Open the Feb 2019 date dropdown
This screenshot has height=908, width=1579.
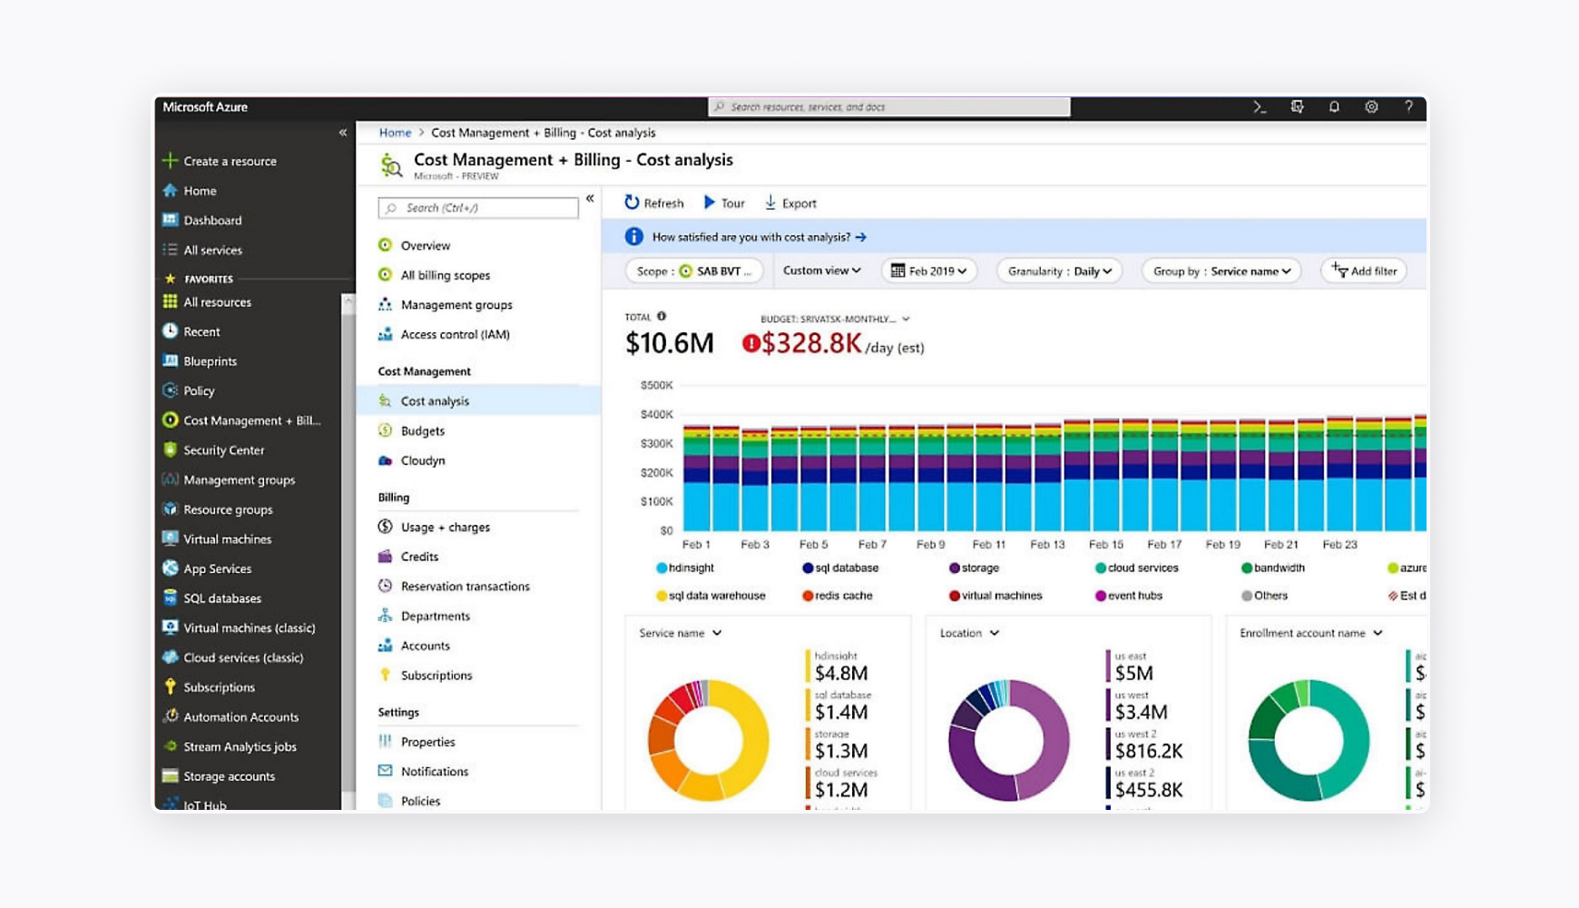click(x=929, y=271)
